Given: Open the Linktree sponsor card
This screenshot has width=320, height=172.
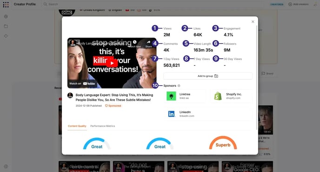Looking at the screenshot, I should pos(185,96).
